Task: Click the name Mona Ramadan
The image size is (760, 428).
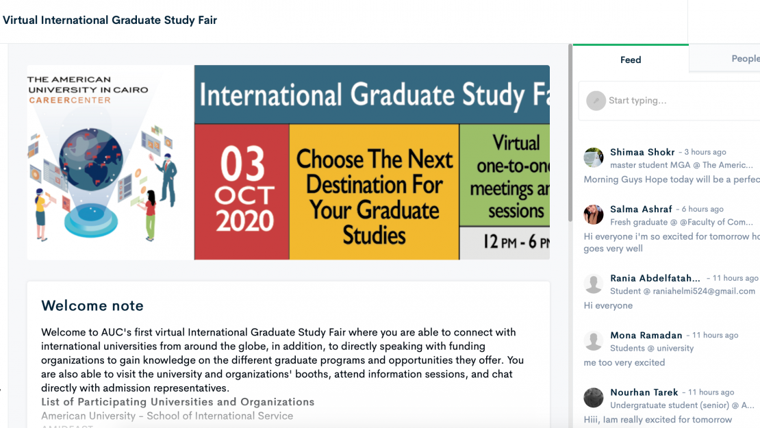Action: click(646, 336)
